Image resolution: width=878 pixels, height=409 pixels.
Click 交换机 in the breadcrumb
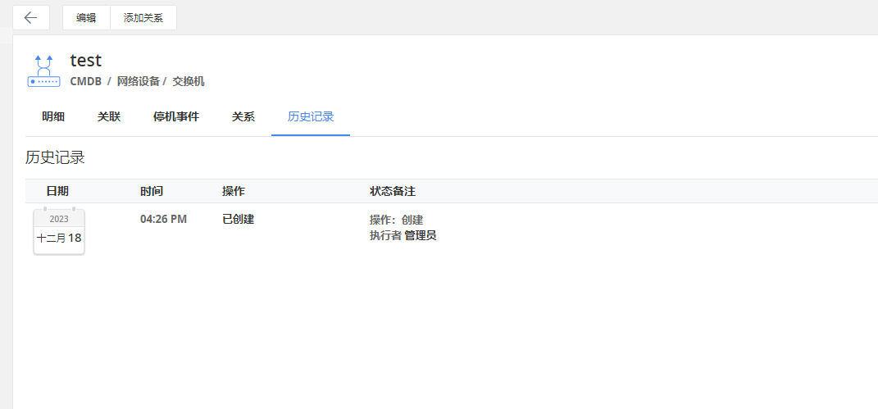[189, 81]
